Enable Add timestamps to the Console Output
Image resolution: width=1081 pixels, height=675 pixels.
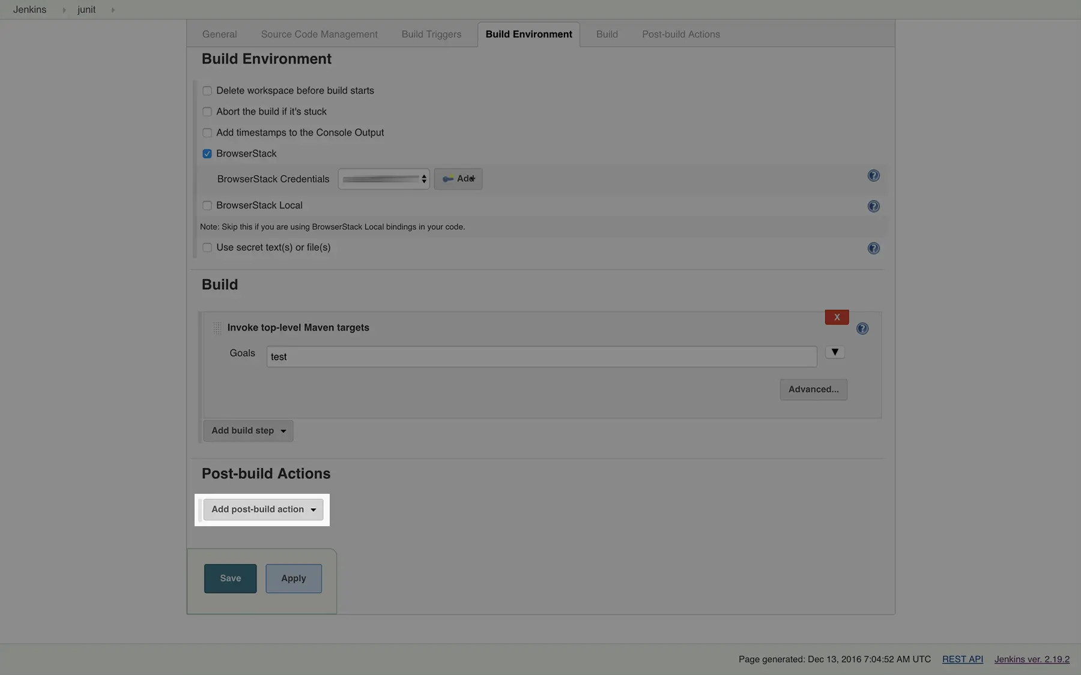(x=207, y=133)
